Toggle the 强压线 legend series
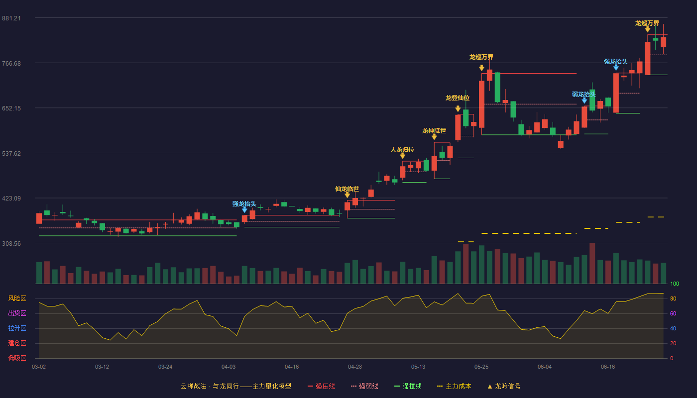The width and height of the screenshot is (697, 398). click(321, 386)
